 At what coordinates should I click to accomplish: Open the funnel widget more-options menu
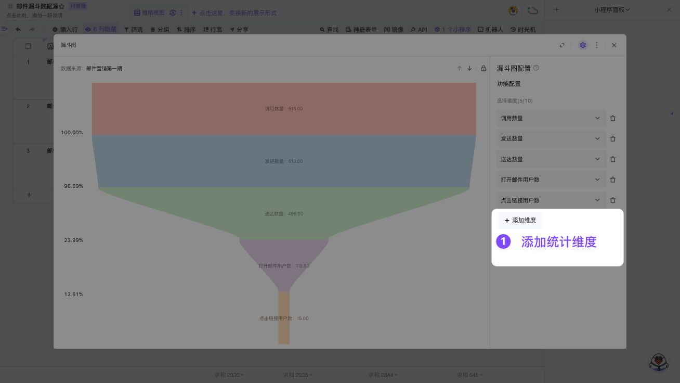[596, 45]
